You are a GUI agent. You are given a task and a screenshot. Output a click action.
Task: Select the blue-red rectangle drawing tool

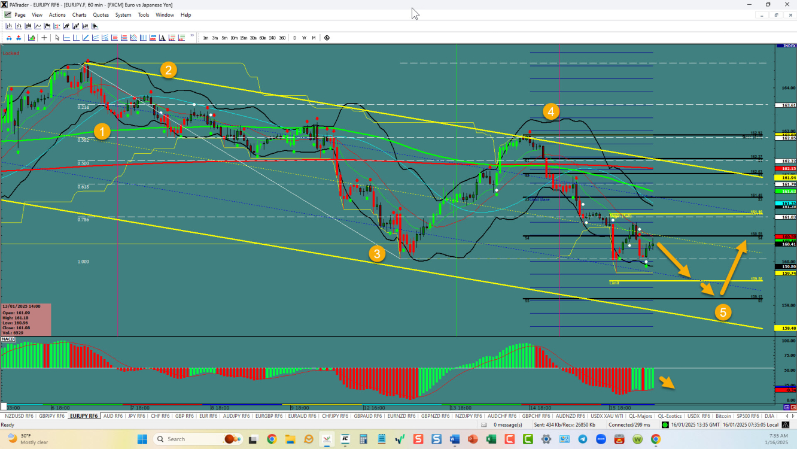click(x=153, y=38)
